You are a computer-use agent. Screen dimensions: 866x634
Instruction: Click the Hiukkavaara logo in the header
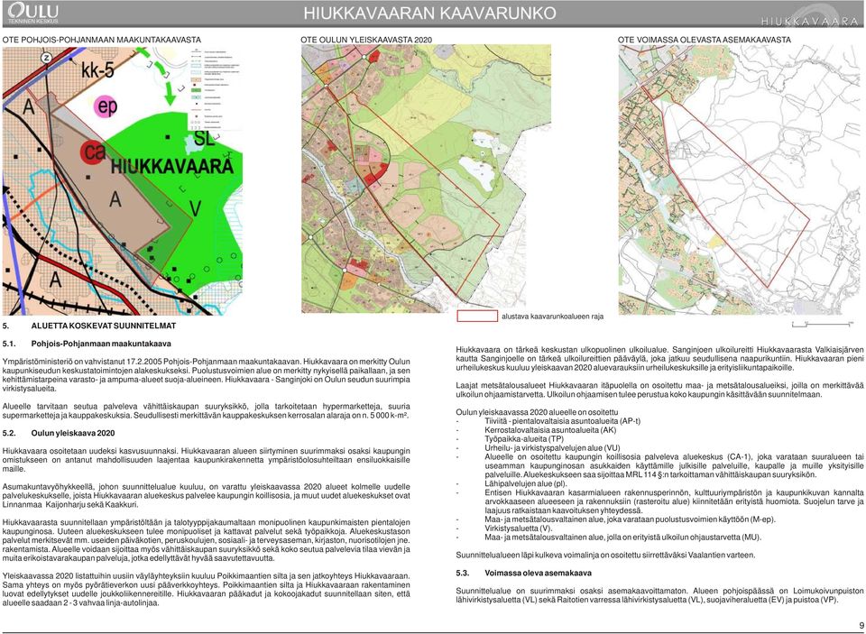[810, 16]
